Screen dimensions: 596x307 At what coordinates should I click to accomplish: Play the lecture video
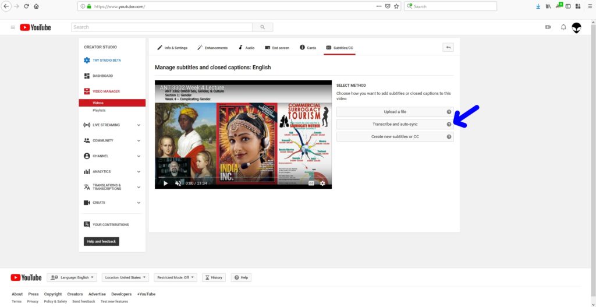click(165, 183)
